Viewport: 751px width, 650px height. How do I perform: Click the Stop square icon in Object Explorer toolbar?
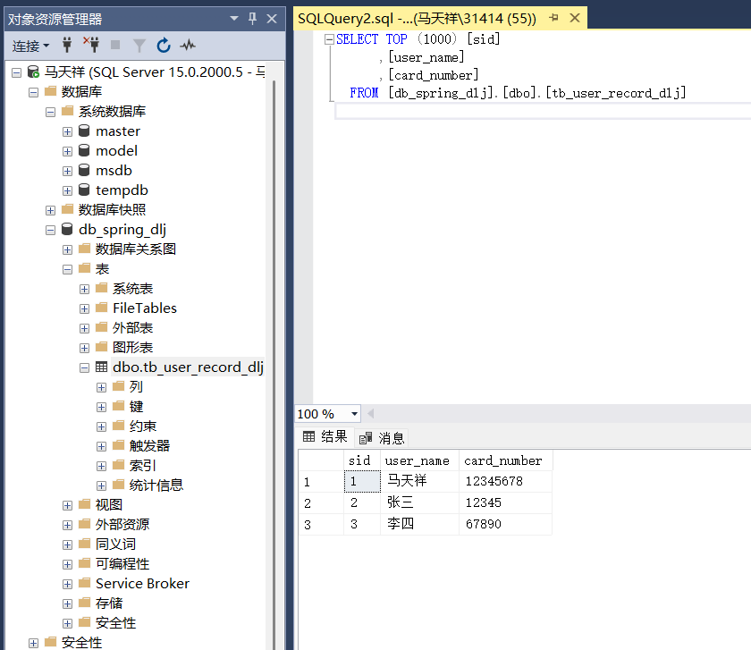(115, 45)
